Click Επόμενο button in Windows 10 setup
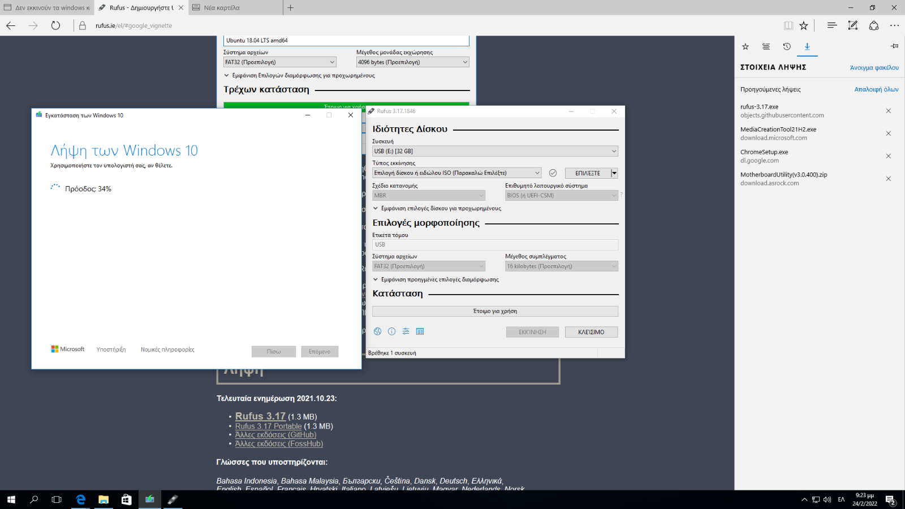This screenshot has height=509, width=905. point(320,351)
